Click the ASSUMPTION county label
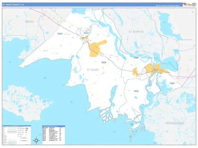 point(187,40)
